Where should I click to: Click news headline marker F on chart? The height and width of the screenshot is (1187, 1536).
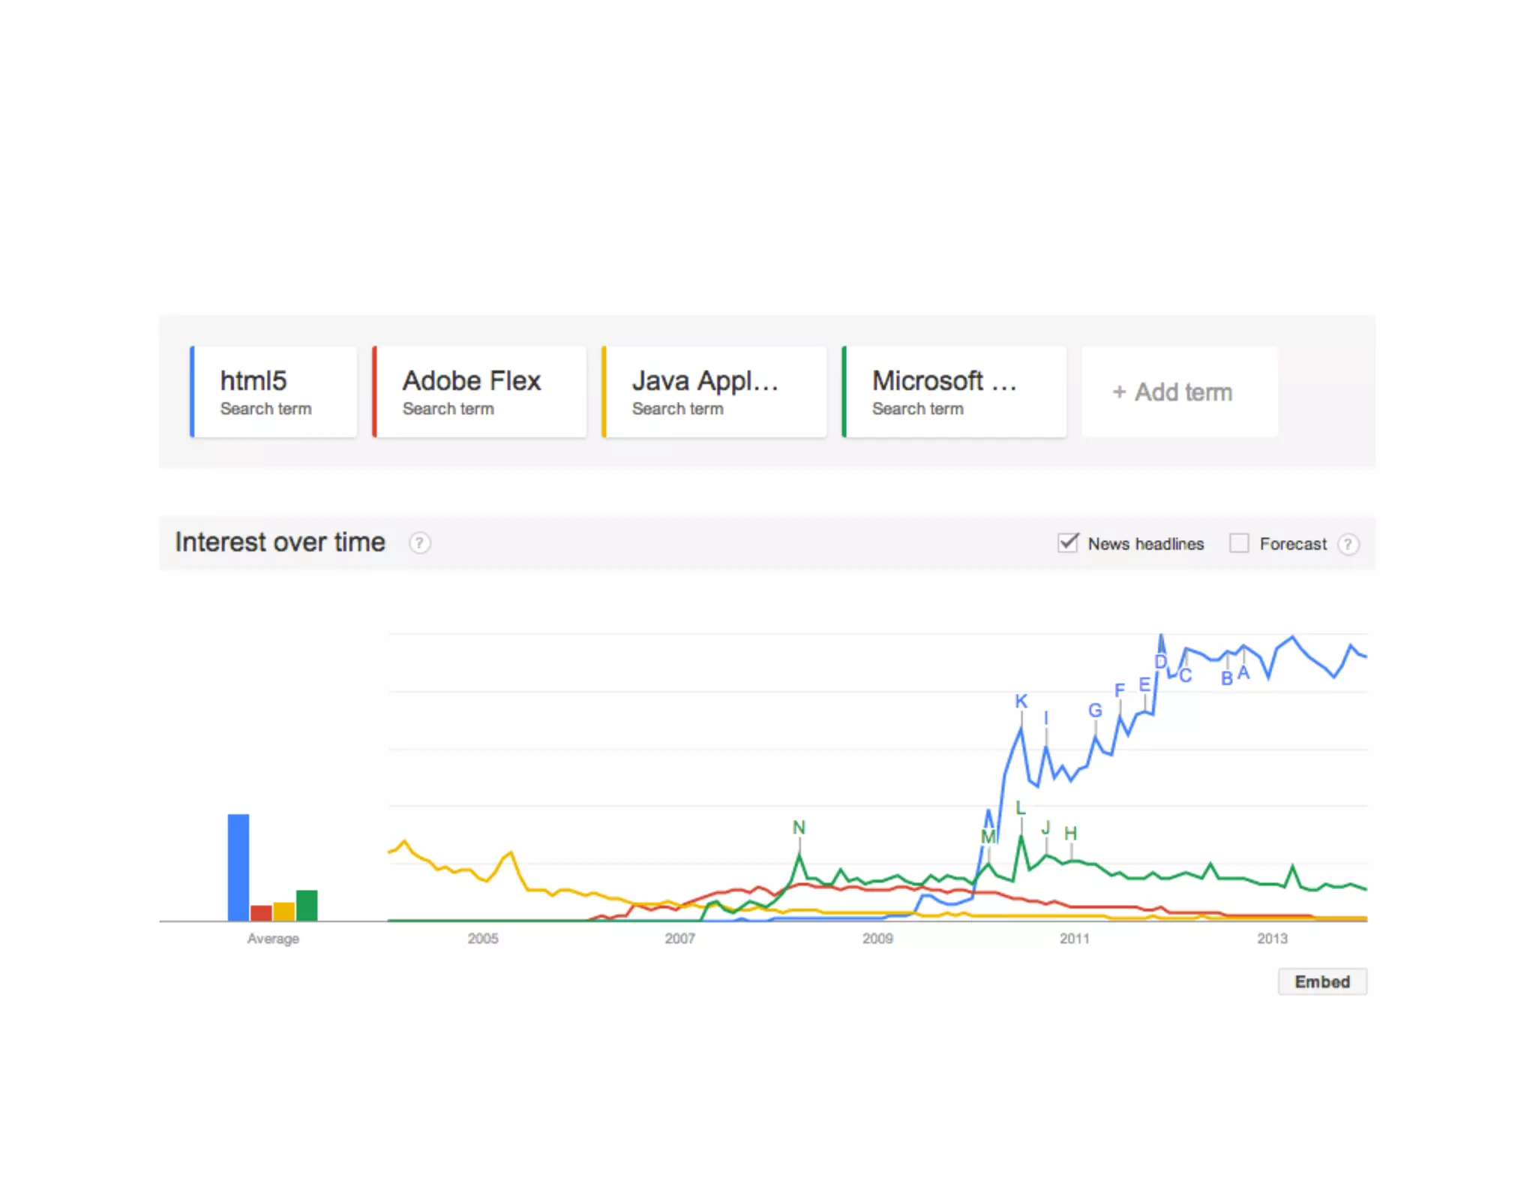[x=1119, y=690]
